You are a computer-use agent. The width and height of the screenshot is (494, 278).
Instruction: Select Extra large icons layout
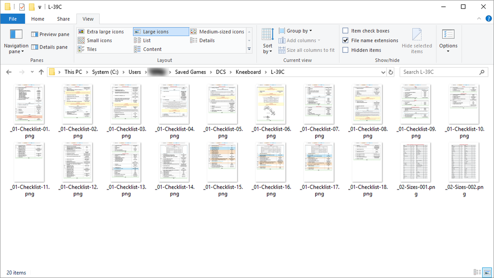101,32
